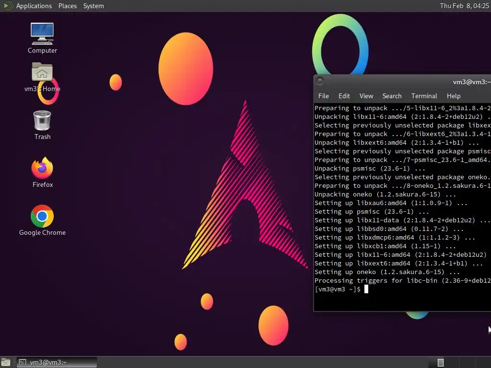This screenshot has width=491, height=368.
Task: Launch Google Chrome from the desktop
Action: click(42, 220)
